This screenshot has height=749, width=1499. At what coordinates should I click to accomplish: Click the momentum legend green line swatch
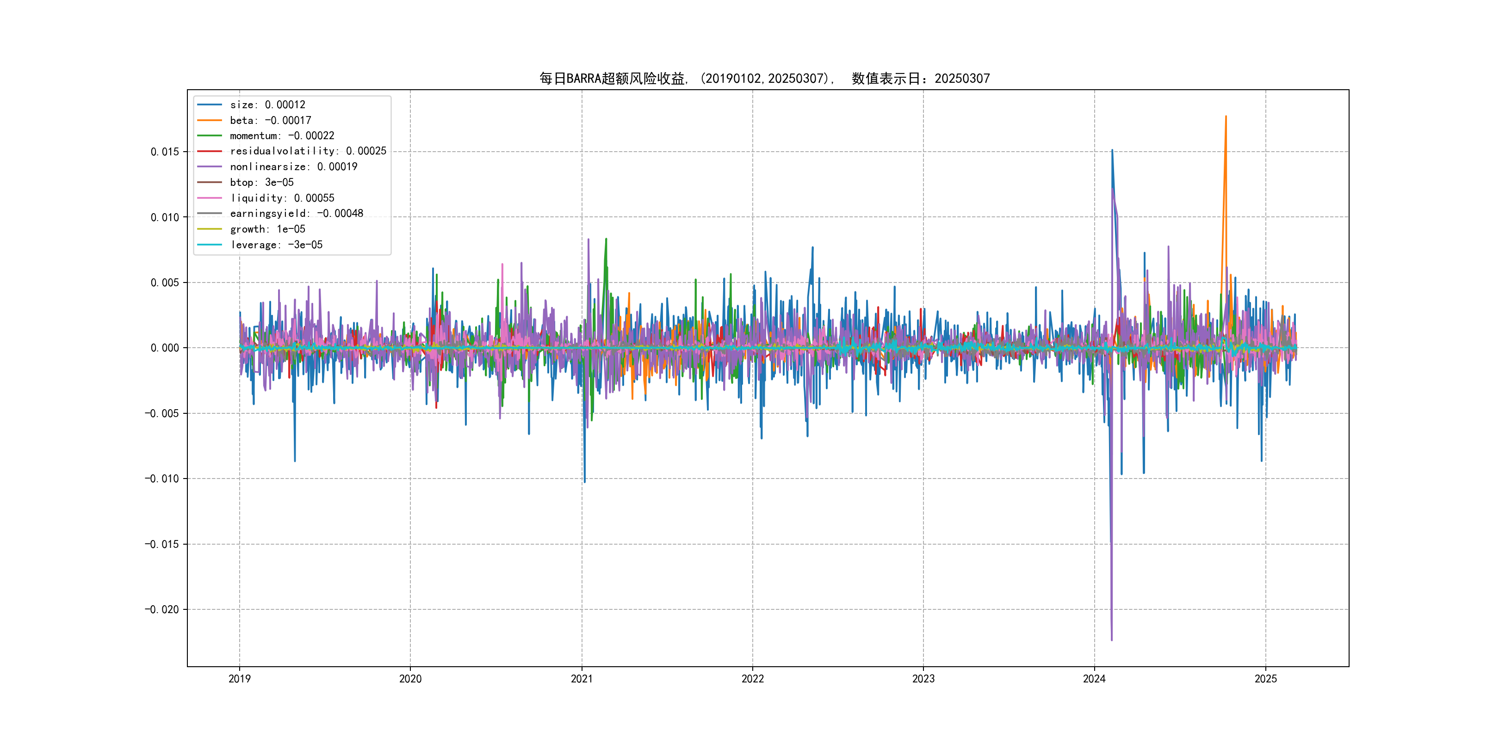[x=210, y=135]
